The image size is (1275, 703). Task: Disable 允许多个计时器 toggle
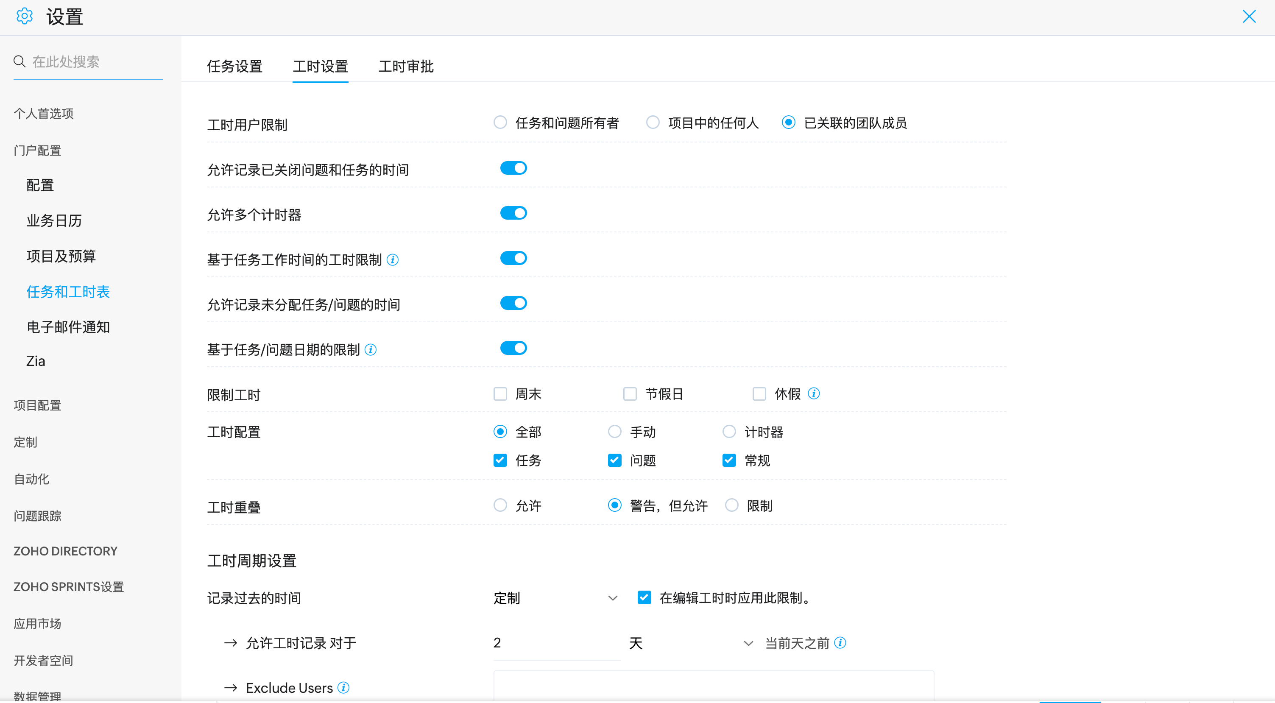point(513,213)
